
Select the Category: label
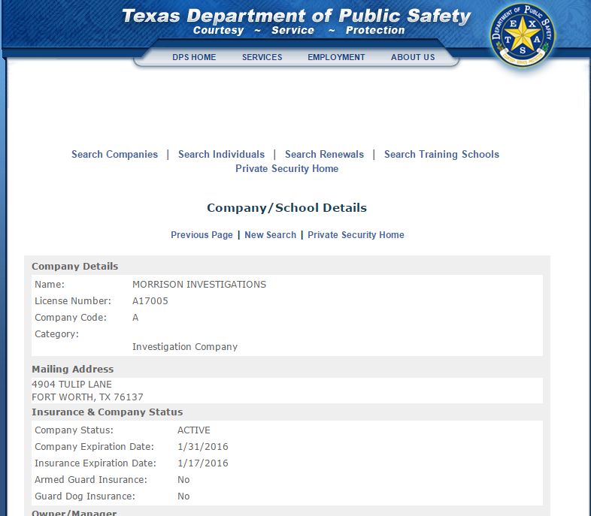[x=56, y=334]
